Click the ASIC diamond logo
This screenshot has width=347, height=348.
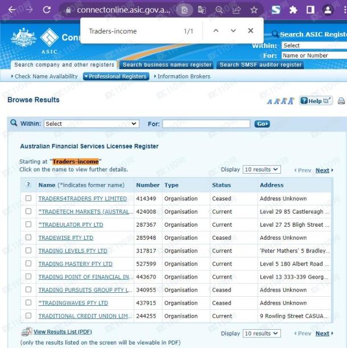pyautogui.click(x=49, y=37)
